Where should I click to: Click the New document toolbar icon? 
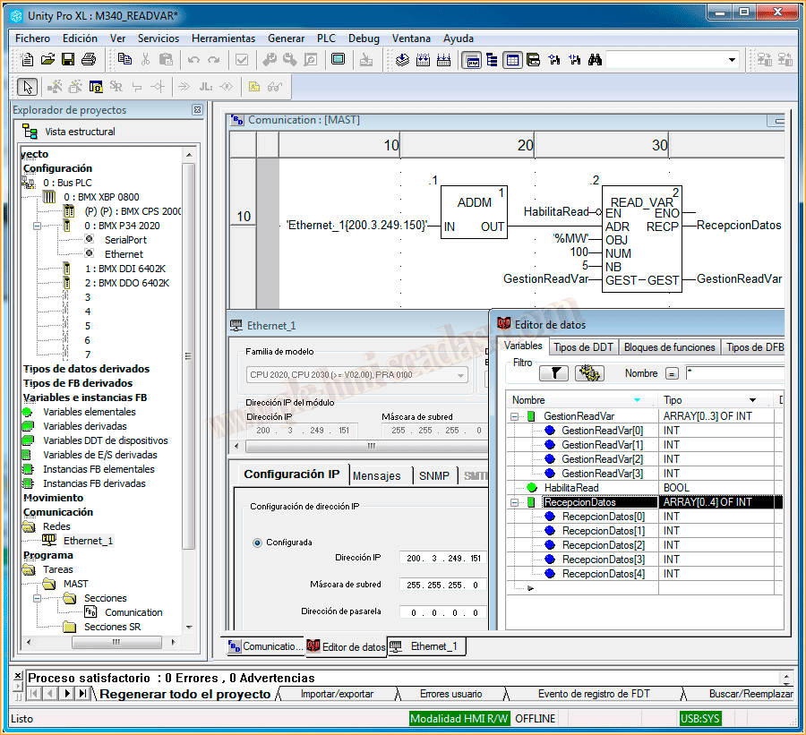(x=27, y=60)
